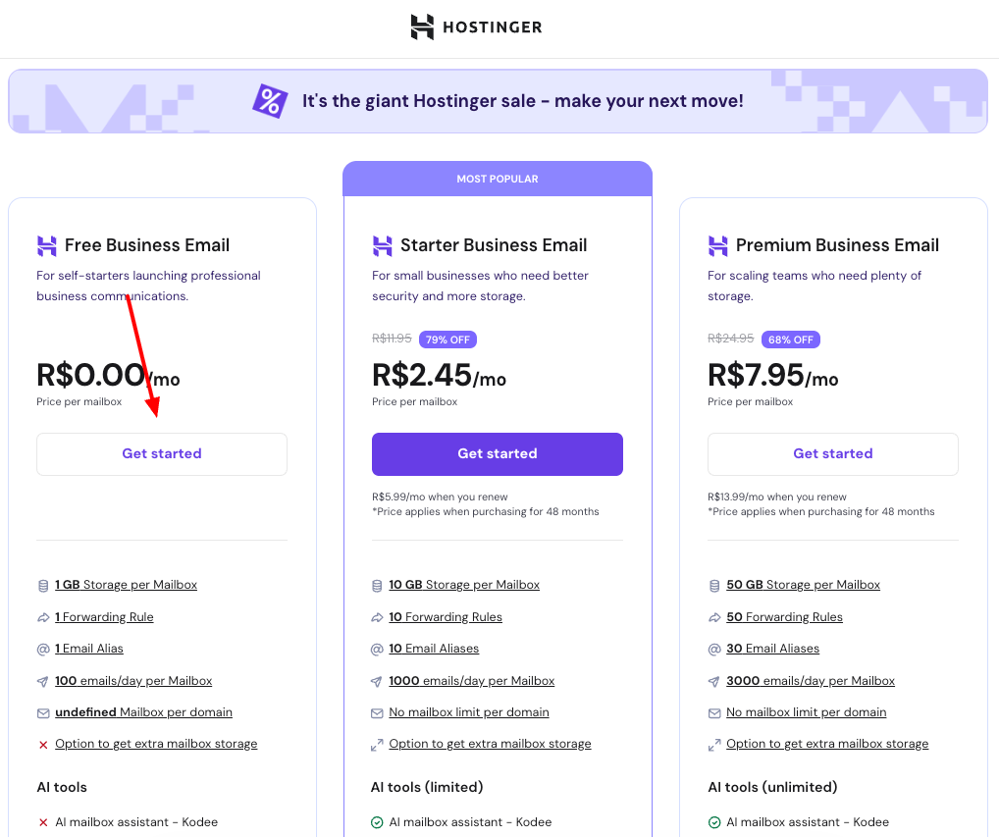Screen dimensions: 999x837
Task: Click forwarding arrow icon beside 10 Forwarding Rules
Action: 378,617
